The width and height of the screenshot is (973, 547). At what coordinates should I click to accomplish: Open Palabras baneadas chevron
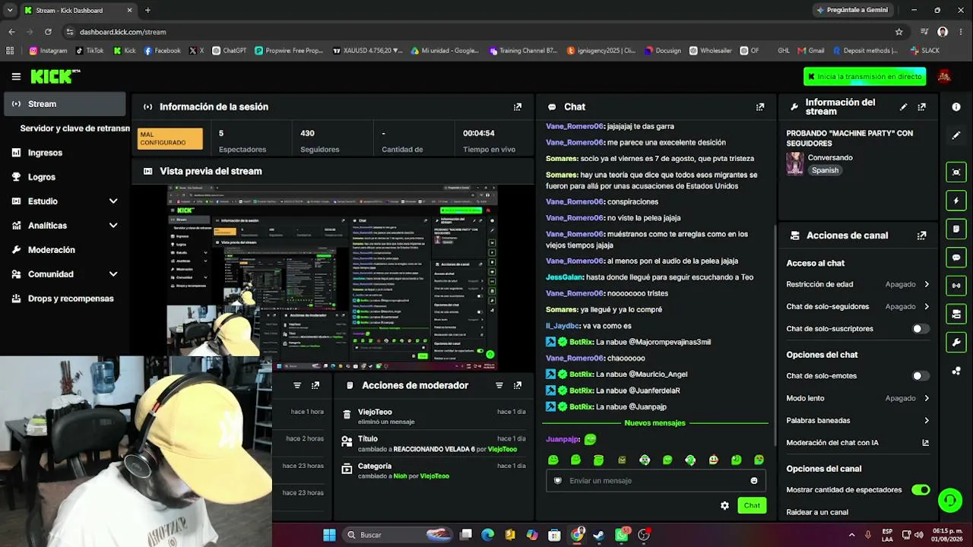(927, 420)
